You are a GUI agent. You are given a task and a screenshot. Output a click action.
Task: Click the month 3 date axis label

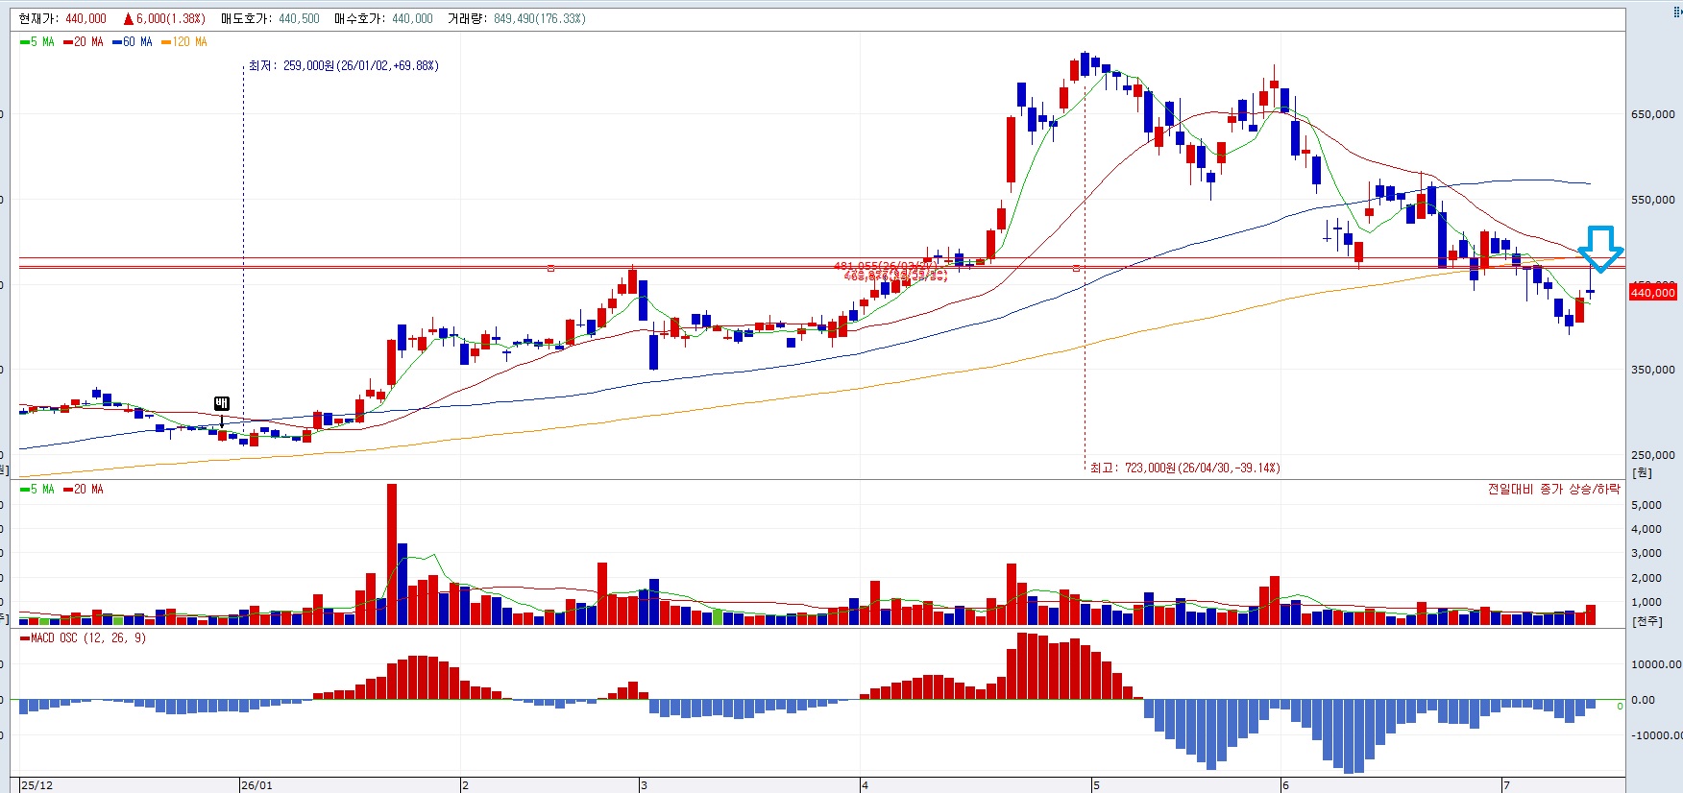[x=644, y=785]
